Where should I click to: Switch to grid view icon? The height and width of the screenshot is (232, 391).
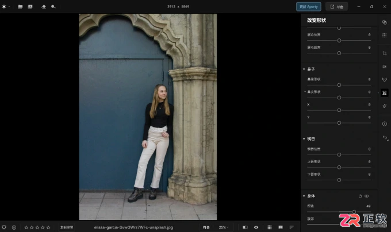pyautogui.click(x=270, y=227)
